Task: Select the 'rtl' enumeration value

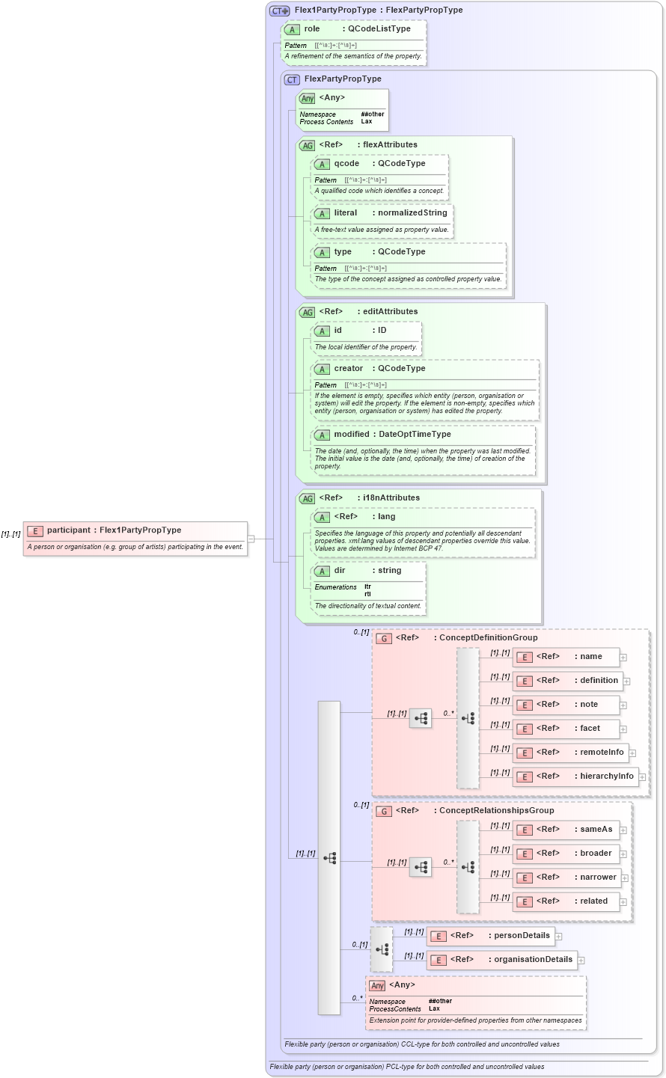Action: point(367,594)
